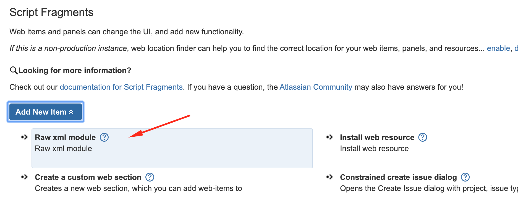Visit the Atlassian Community link
Image resolution: width=518 pixels, height=207 pixels.
[x=316, y=87]
